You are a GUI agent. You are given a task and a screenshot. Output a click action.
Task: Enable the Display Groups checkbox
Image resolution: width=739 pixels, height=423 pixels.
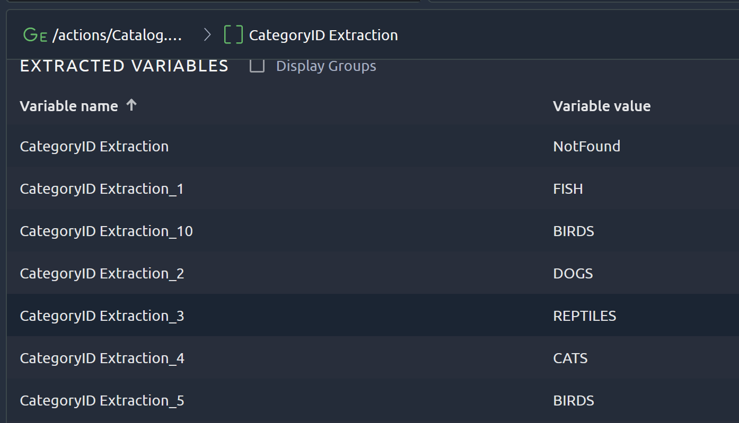[257, 66]
